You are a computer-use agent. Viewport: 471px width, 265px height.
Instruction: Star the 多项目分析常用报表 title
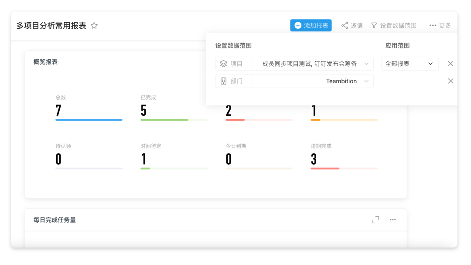click(94, 26)
